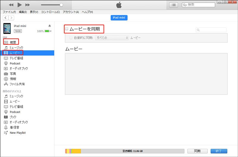Click the battery status icon

coord(48,31)
